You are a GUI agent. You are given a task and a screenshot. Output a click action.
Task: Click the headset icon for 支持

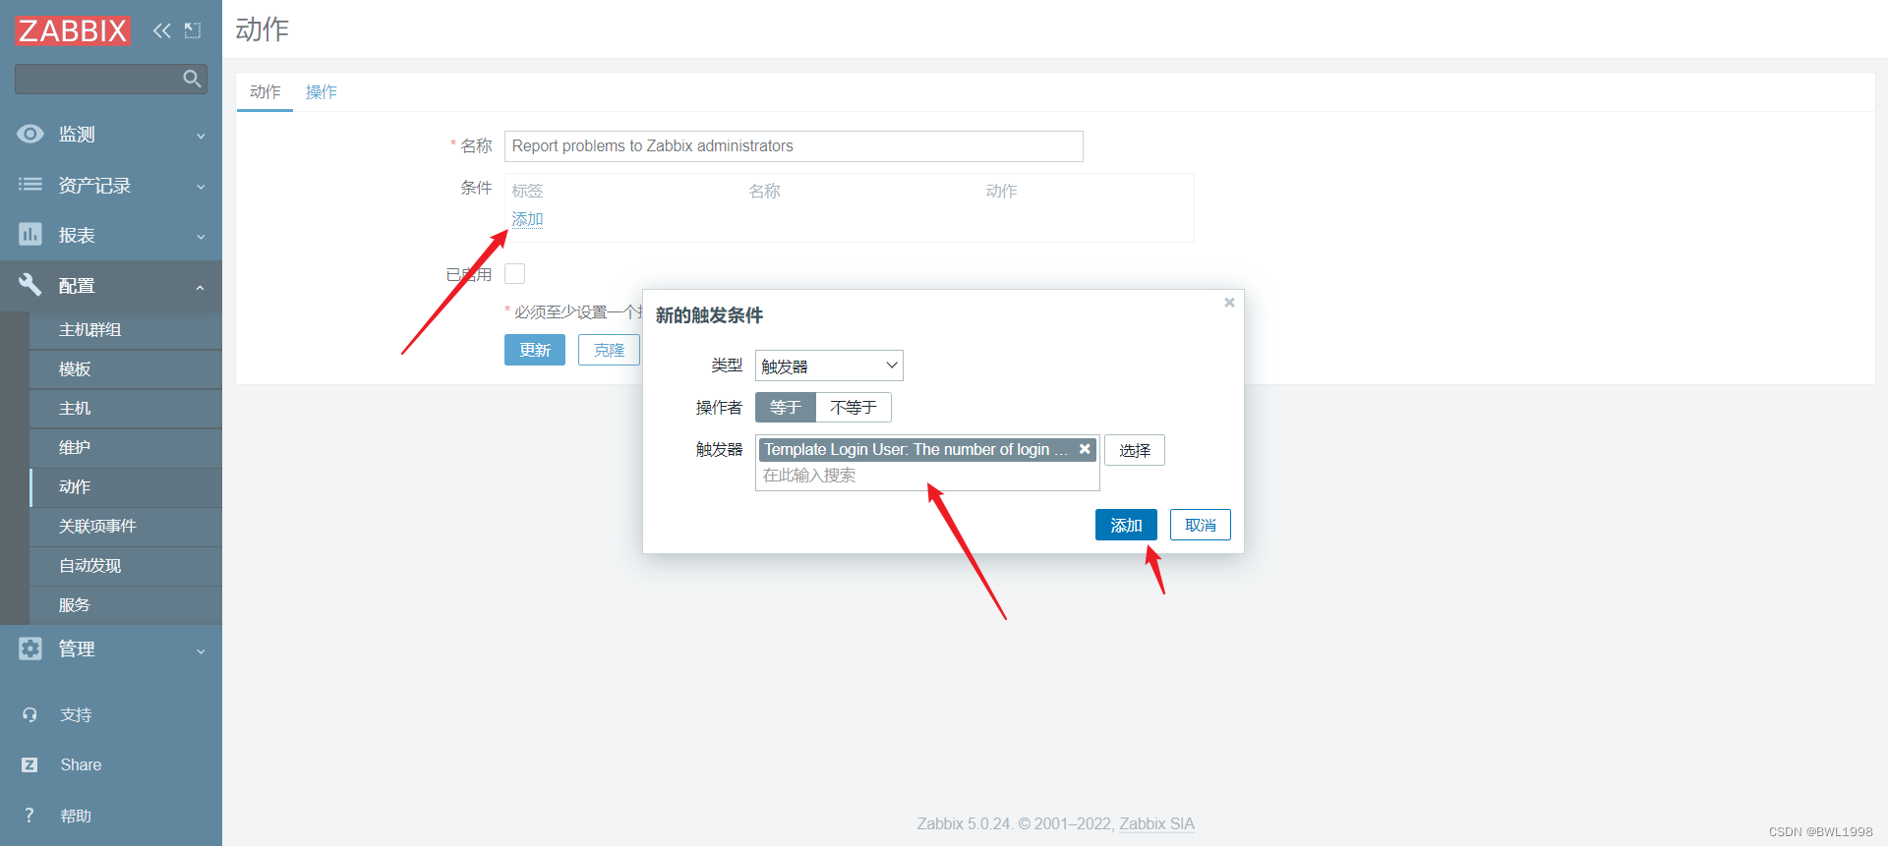click(x=29, y=714)
